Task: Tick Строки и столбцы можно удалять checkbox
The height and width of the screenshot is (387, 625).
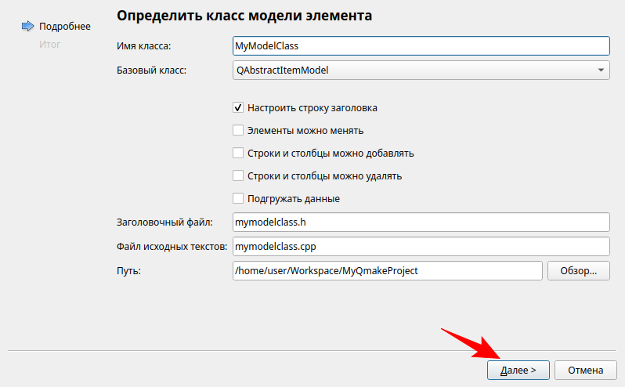Action: click(239, 176)
